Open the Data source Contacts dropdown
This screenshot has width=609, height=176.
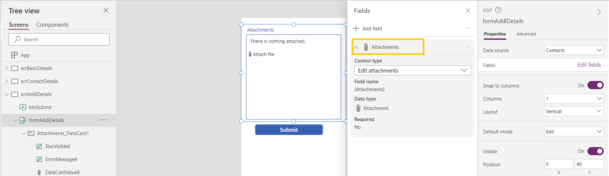click(x=574, y=50)
